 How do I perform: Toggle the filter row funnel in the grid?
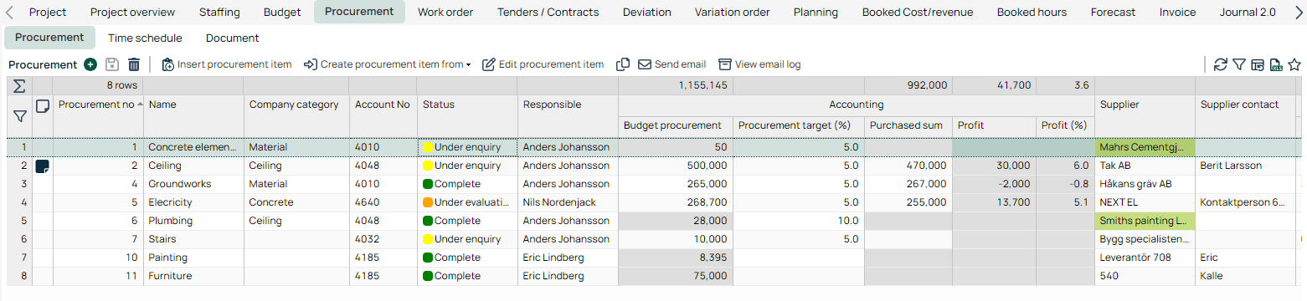pos(18,115)
